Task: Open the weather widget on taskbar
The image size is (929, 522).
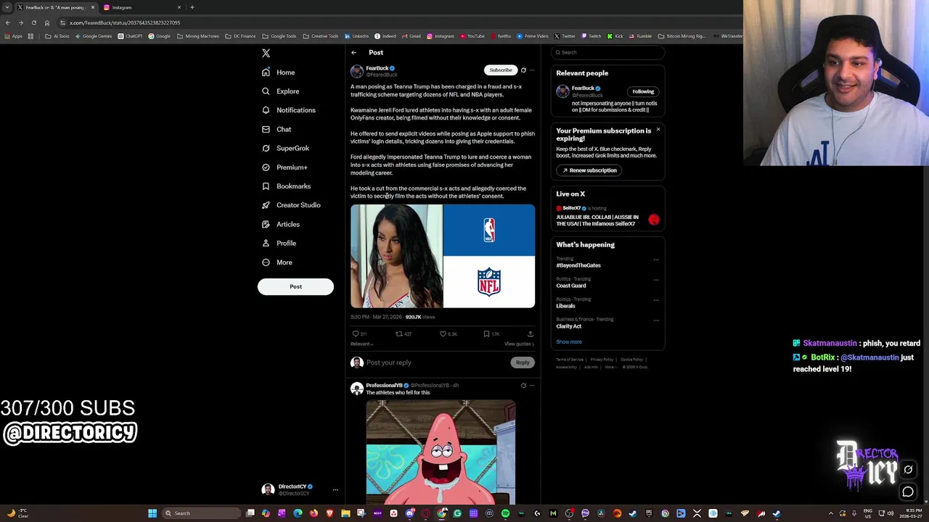Action: (17, 513)
